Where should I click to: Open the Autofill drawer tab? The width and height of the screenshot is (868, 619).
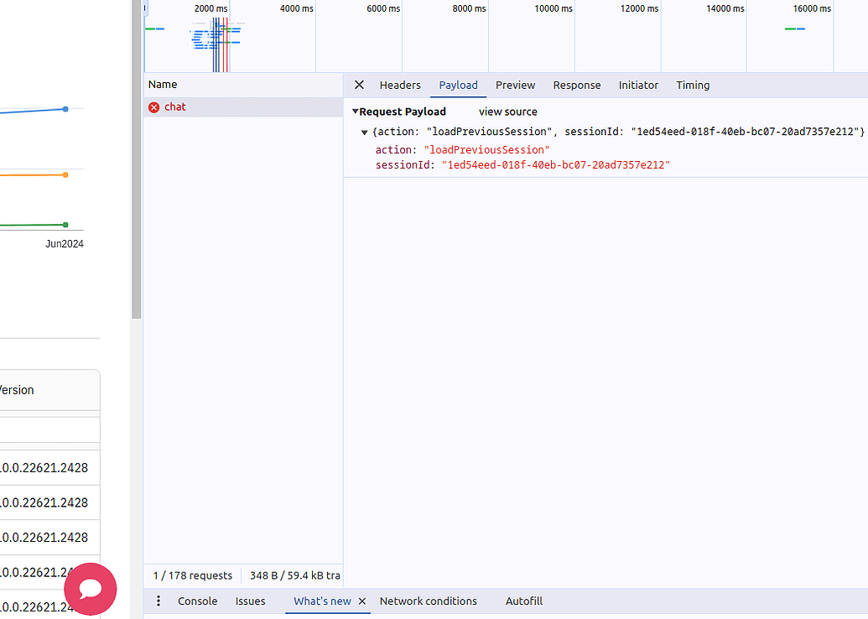point(523,601)
